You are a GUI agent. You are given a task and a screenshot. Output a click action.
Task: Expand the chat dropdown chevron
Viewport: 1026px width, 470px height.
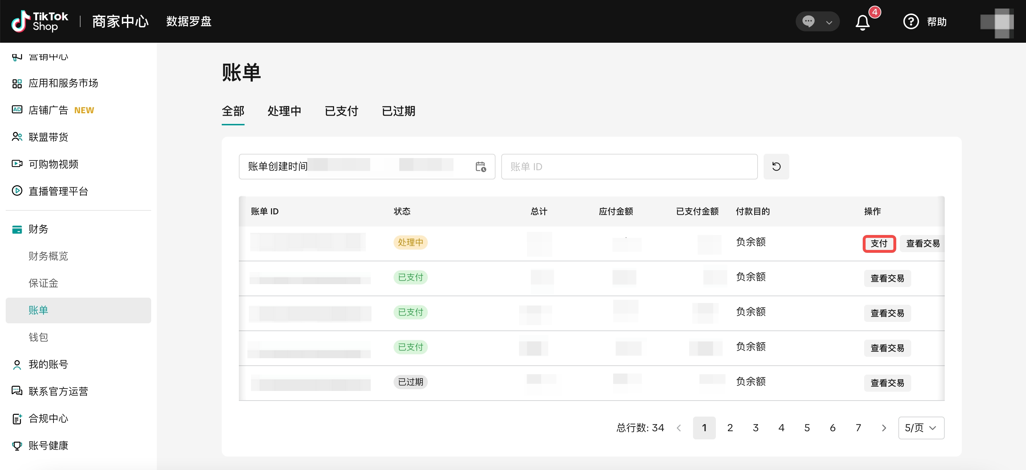(x=829, y=22)
